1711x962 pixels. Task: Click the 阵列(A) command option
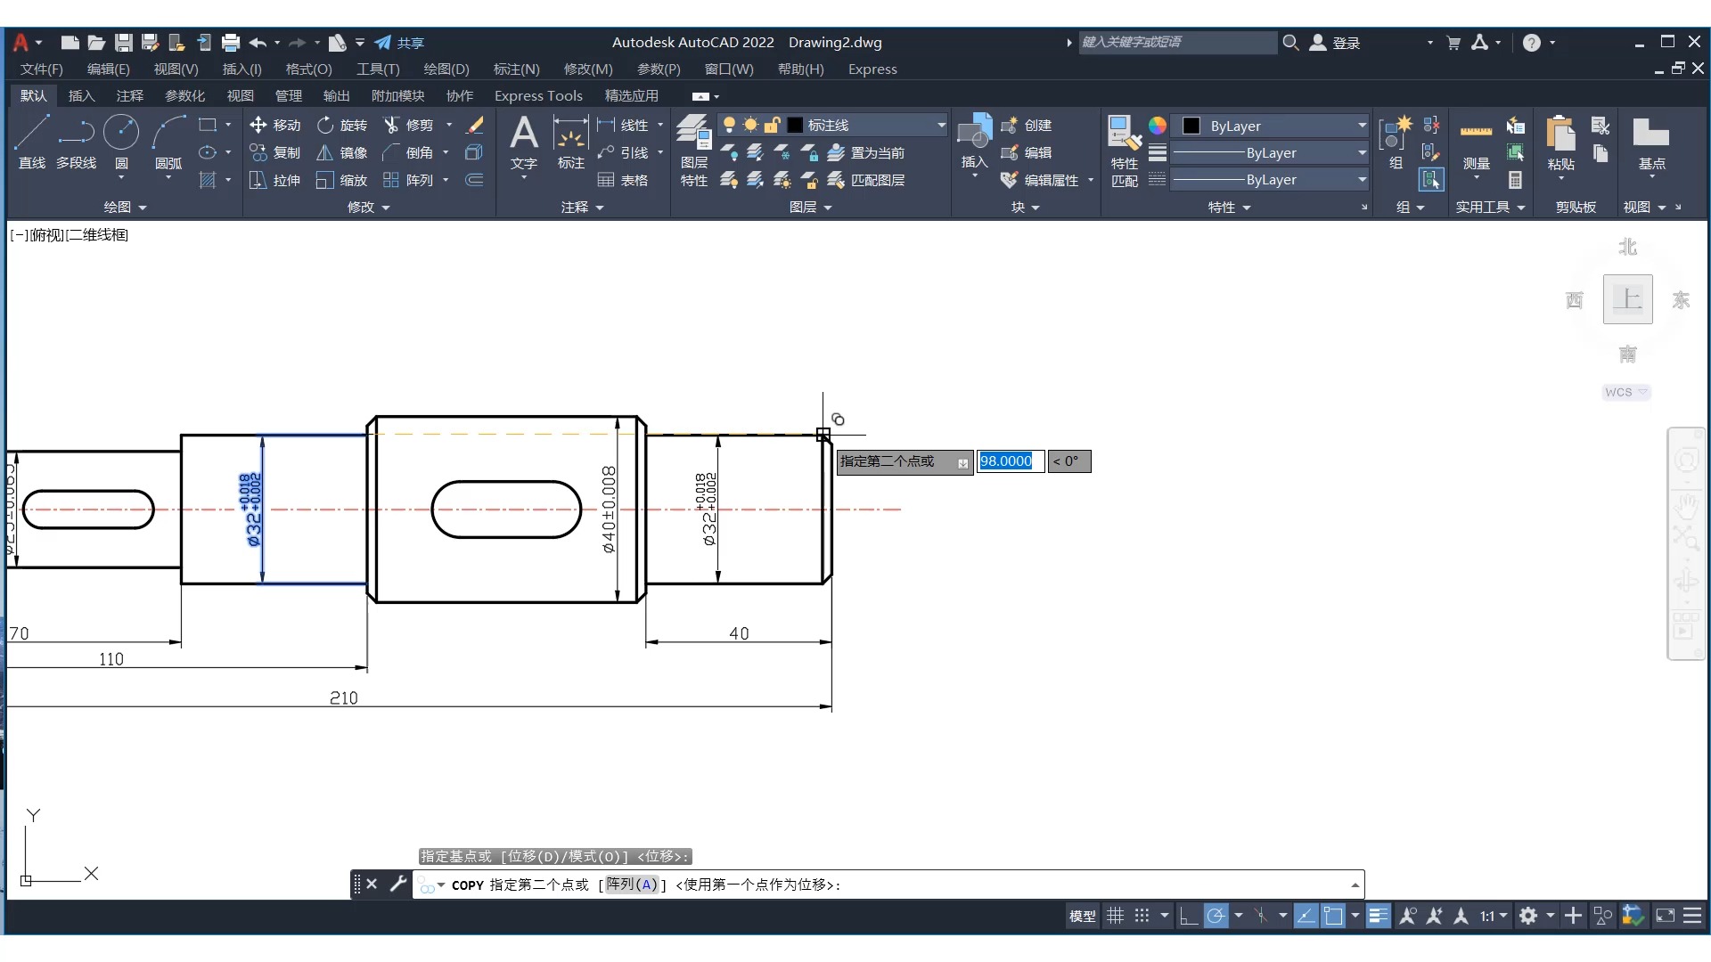coord(632,885)
